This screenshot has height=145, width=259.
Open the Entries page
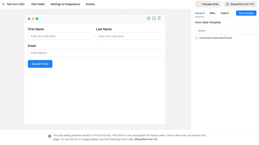coord(90,4)
